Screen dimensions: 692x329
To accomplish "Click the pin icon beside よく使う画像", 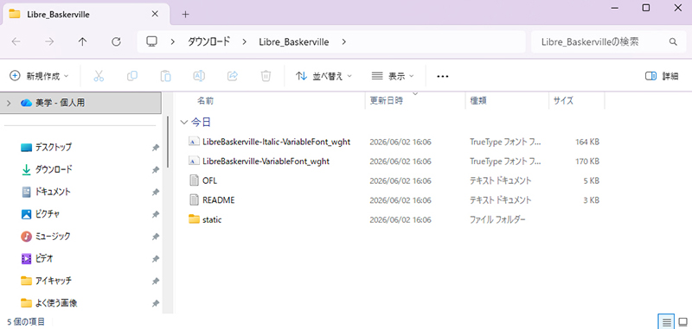I will click(x=156, y=303).
